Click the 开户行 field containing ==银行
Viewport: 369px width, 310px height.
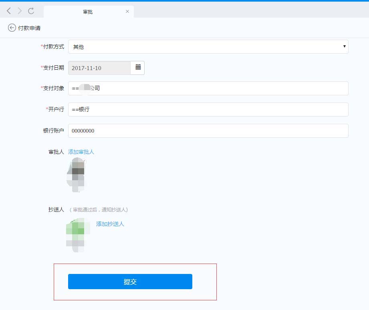[x=208, y=109]
